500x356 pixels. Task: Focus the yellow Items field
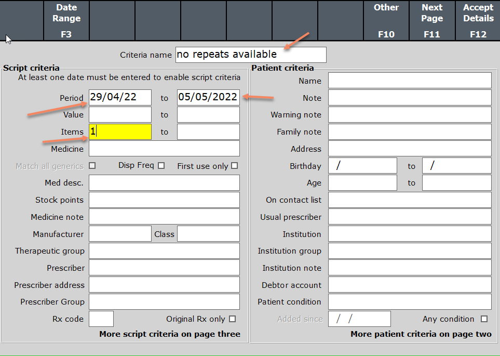tap(120, 131)
